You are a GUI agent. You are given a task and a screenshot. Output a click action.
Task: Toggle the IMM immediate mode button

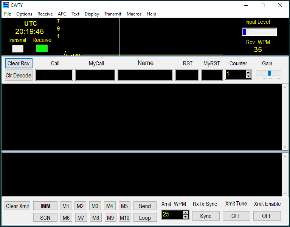coord(45,206)
